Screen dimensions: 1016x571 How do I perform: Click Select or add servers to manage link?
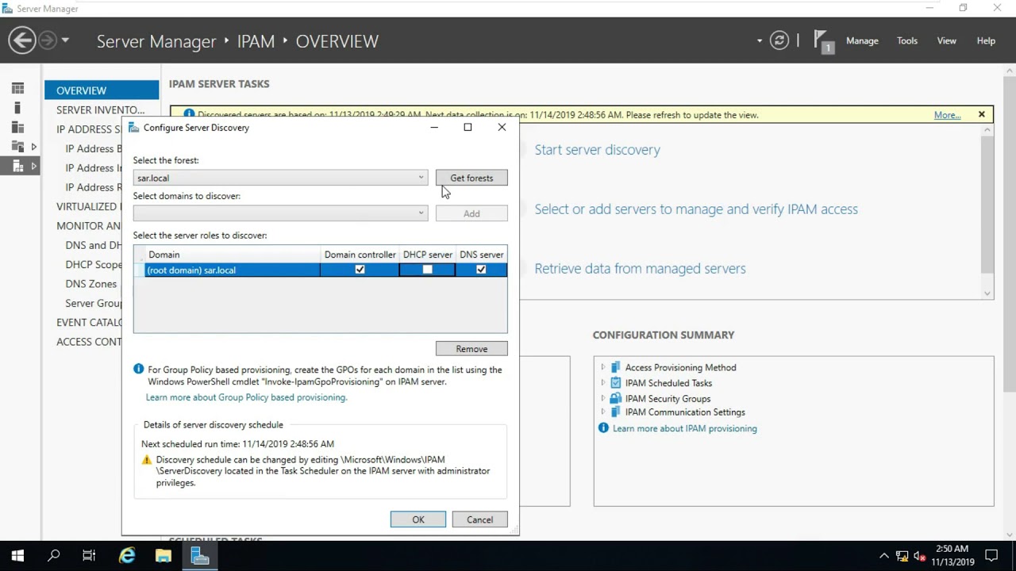[696, 209]
